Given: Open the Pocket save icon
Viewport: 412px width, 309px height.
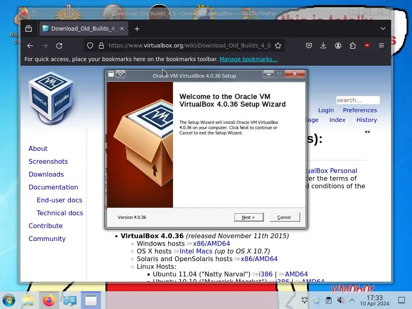Looking at the screenshot, I should click(309, 46).
